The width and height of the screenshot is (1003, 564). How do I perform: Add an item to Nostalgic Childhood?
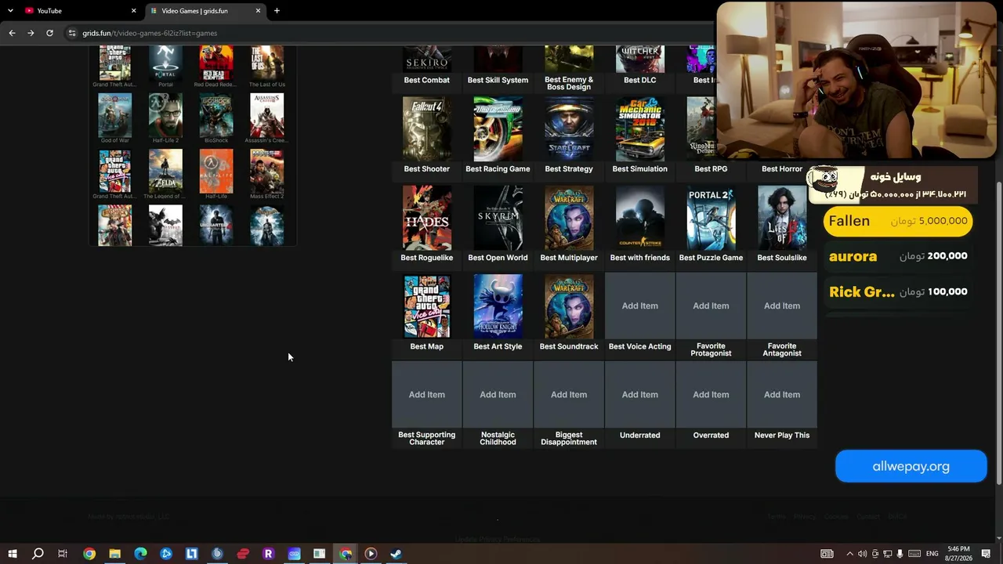498,395
